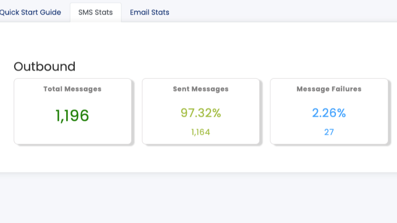Click the Outbound section heading
The width and height of the screenshot is (397, 223).
(x=44, y=67)
